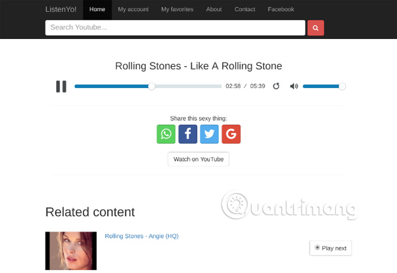This screenshot has height=273, width=397.
Task: Go to My account
Action: tap(133, 9)
